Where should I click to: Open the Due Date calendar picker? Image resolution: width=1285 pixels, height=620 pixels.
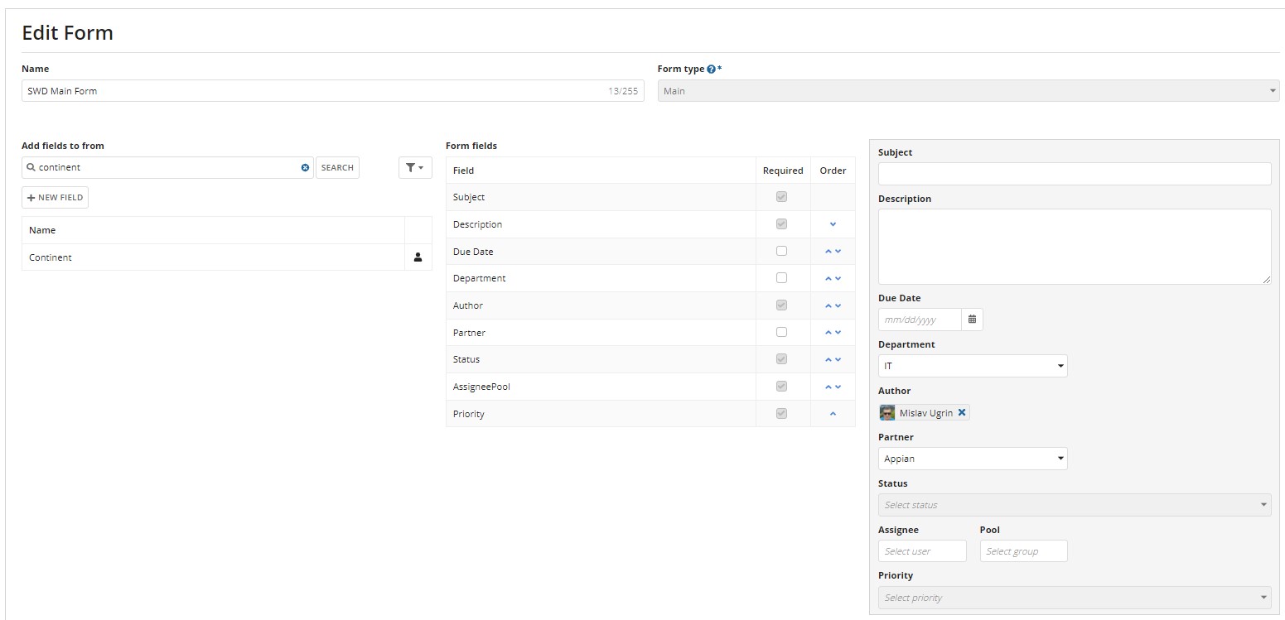(x=972, y=320)
